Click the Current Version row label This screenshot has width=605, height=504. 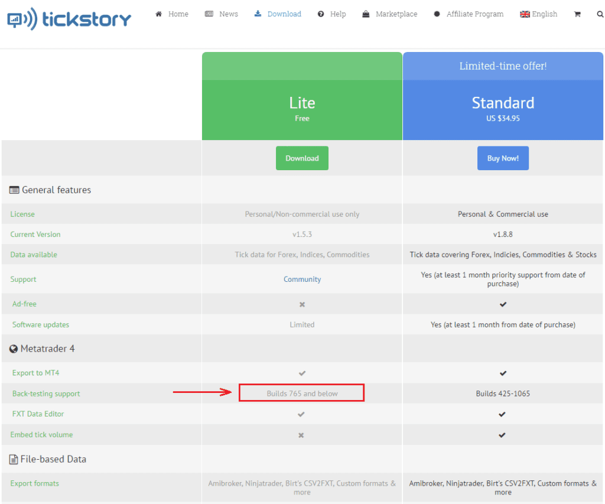point(35,234)
